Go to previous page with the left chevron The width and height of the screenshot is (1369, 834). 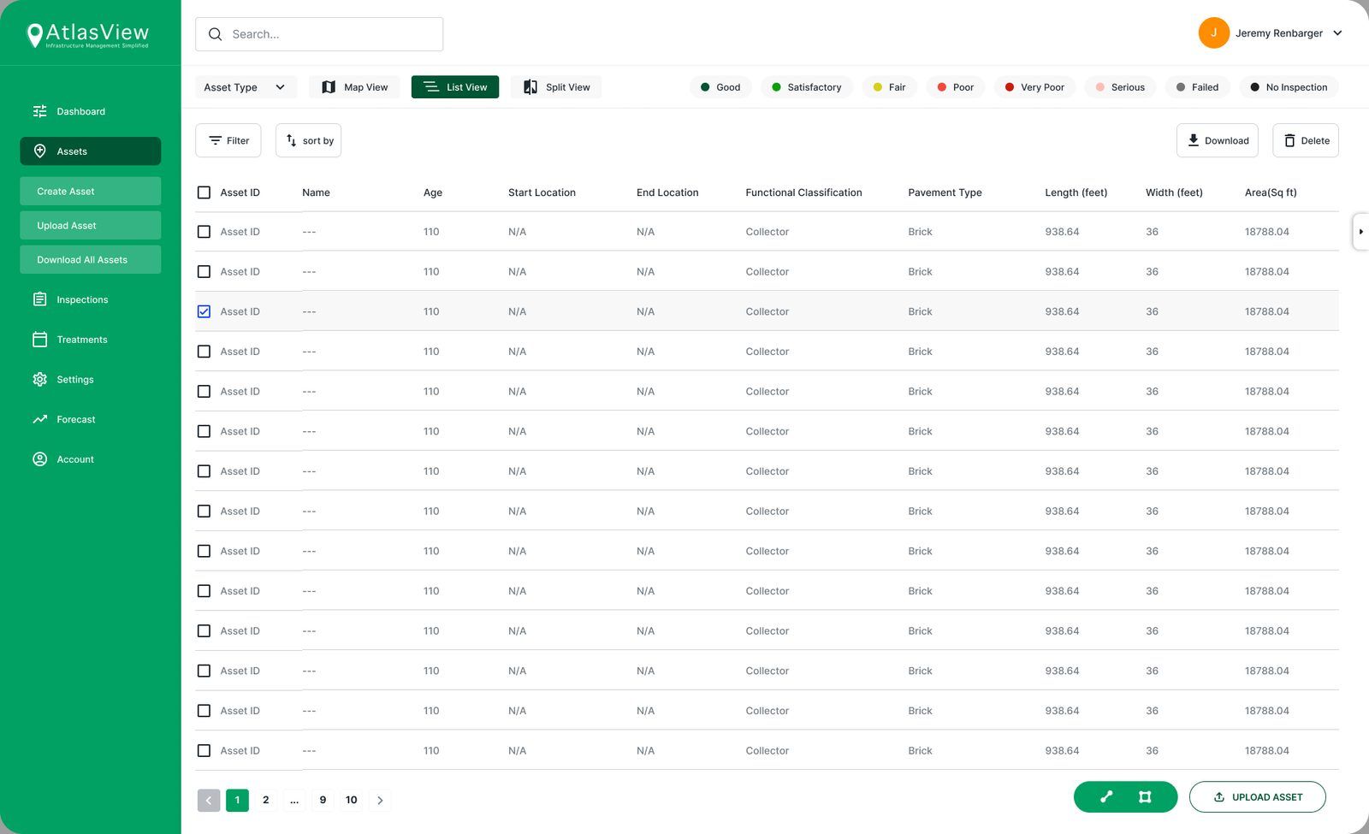coord(209,801)
